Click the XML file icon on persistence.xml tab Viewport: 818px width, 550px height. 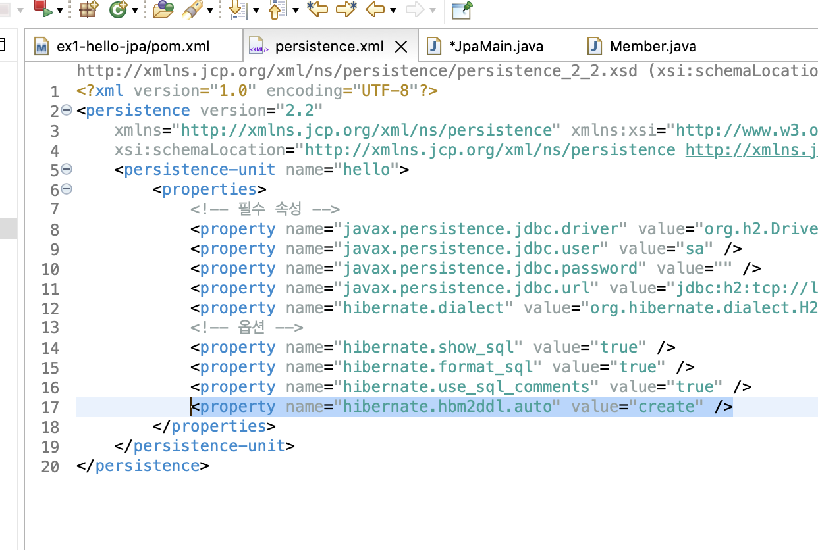point(258,47)
